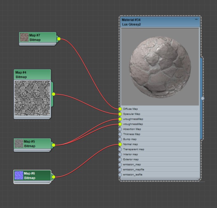Click the Normal map input socket
The image size is (217, 208).
pyautogui.click(x=120, y=144)
